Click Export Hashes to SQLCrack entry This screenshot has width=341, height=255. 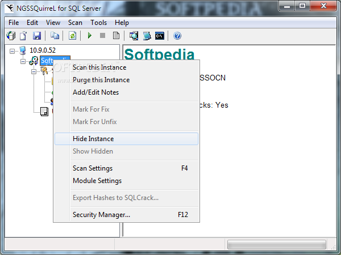(x=126, y=198)
